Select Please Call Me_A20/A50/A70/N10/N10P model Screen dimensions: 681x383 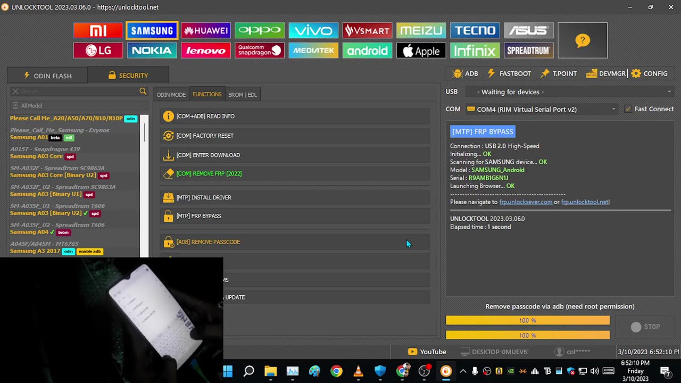click(73, 118)
